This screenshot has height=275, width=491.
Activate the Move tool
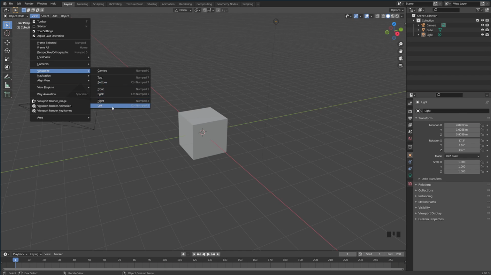click(7, 42)
